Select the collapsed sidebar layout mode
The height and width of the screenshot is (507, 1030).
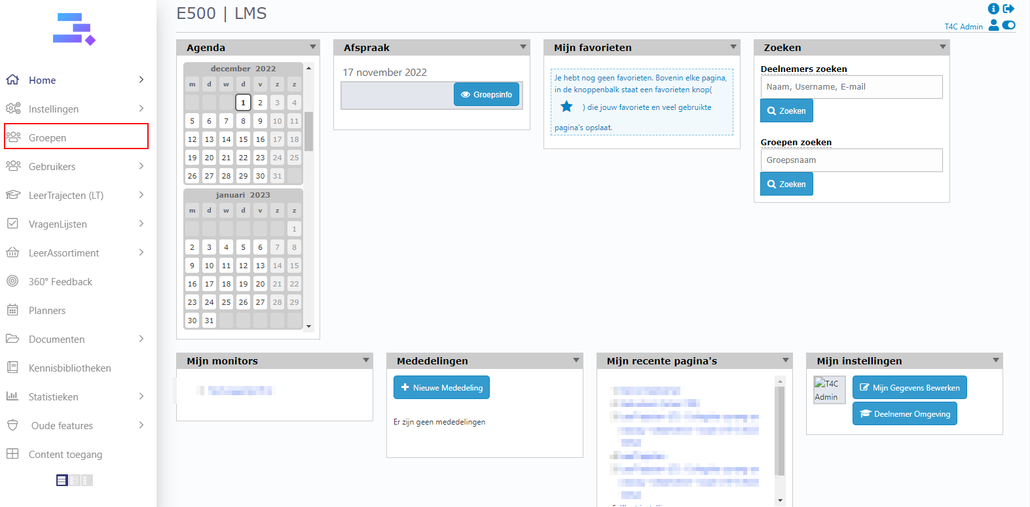click(87, 480)
